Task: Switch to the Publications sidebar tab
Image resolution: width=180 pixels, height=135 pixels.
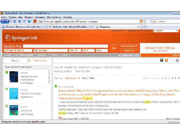Action: (40, 60)
